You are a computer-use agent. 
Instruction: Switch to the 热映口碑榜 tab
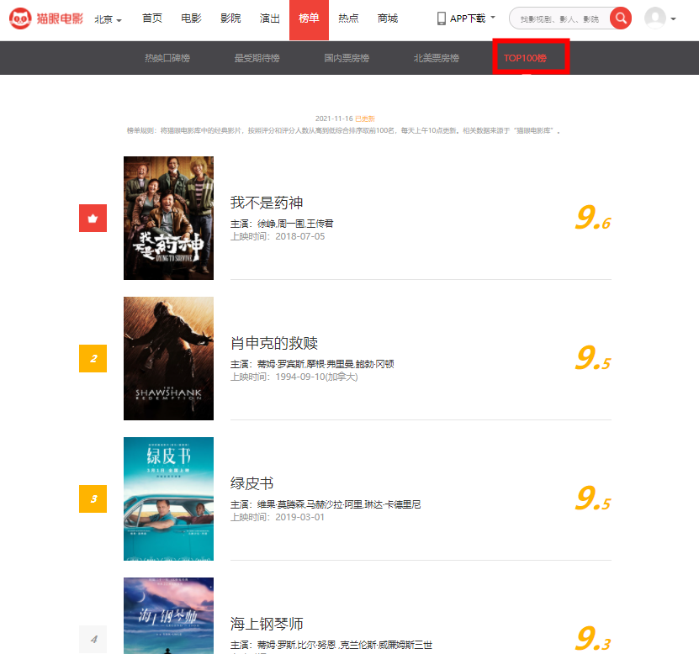pyautogui.click(x=167, y=58)
